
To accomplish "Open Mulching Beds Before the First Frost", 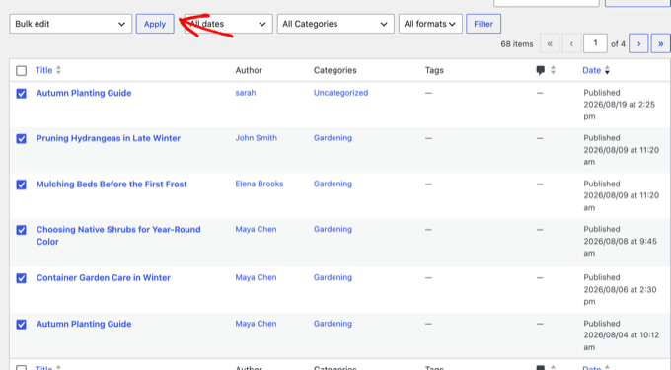I will click(x=112, y=184).
